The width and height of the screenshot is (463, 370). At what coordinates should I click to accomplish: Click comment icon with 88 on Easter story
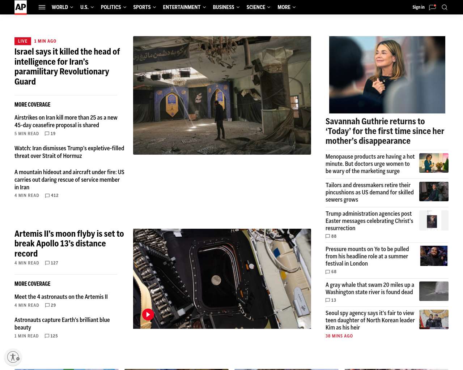pos(328,236)
